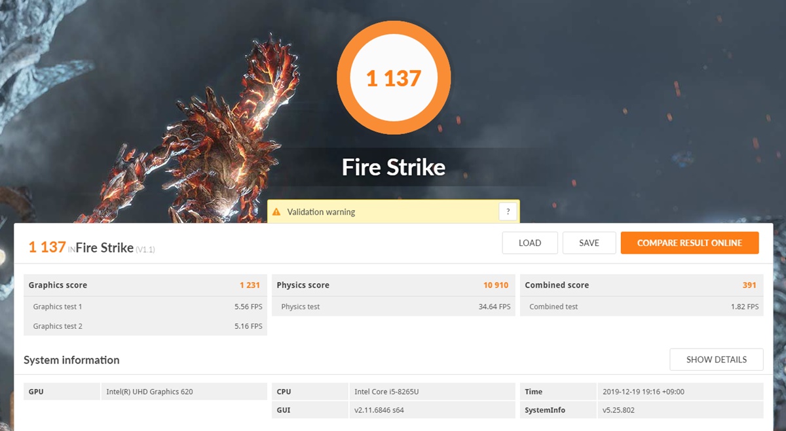Click the validation warning triangle icon
This screenshot has width=786, height=431.
(276, 212)
